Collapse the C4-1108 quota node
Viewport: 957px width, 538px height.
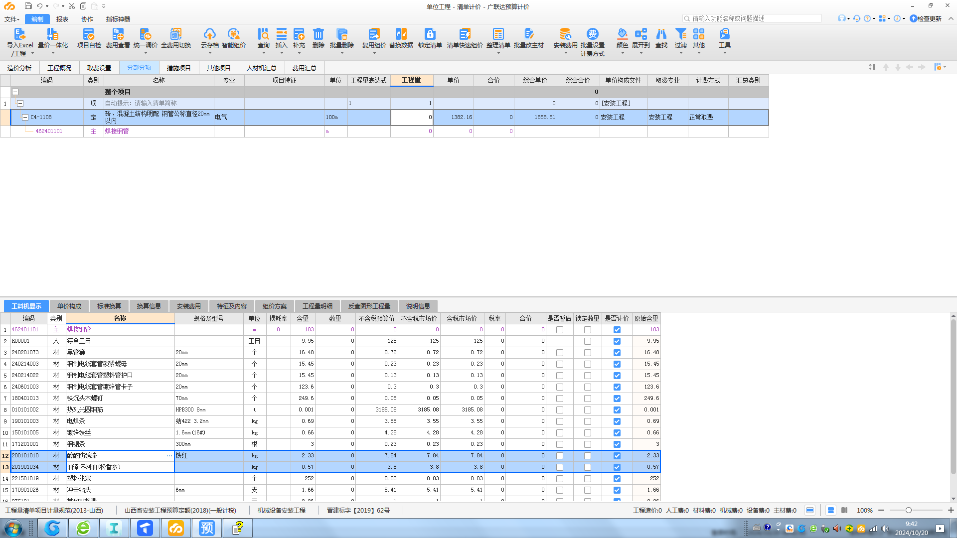pos(25,118)
